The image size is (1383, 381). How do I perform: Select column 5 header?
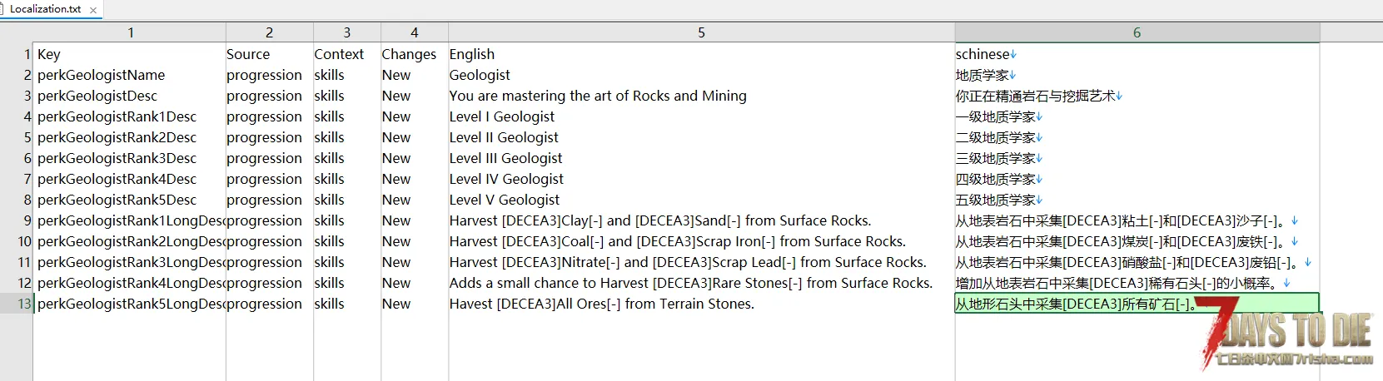point(701,32)
